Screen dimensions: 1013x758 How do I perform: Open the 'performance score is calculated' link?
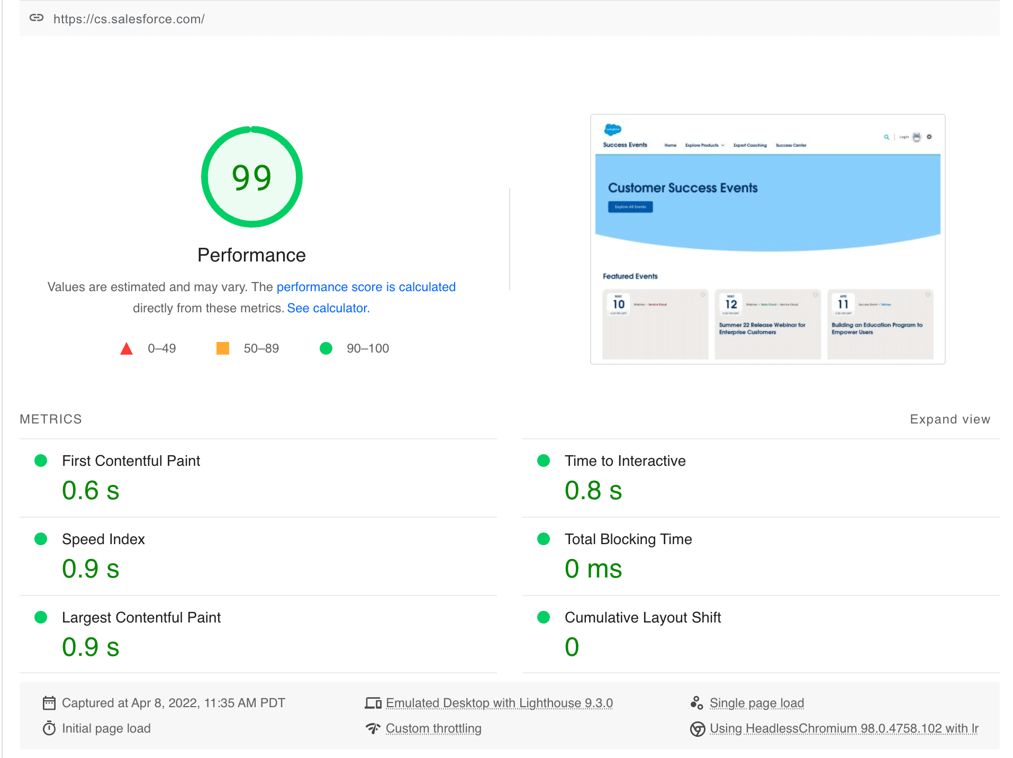pos(366,287)
